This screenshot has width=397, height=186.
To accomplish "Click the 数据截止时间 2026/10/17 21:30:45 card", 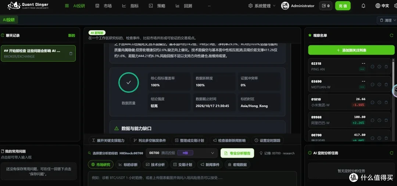I will point(214,102).
